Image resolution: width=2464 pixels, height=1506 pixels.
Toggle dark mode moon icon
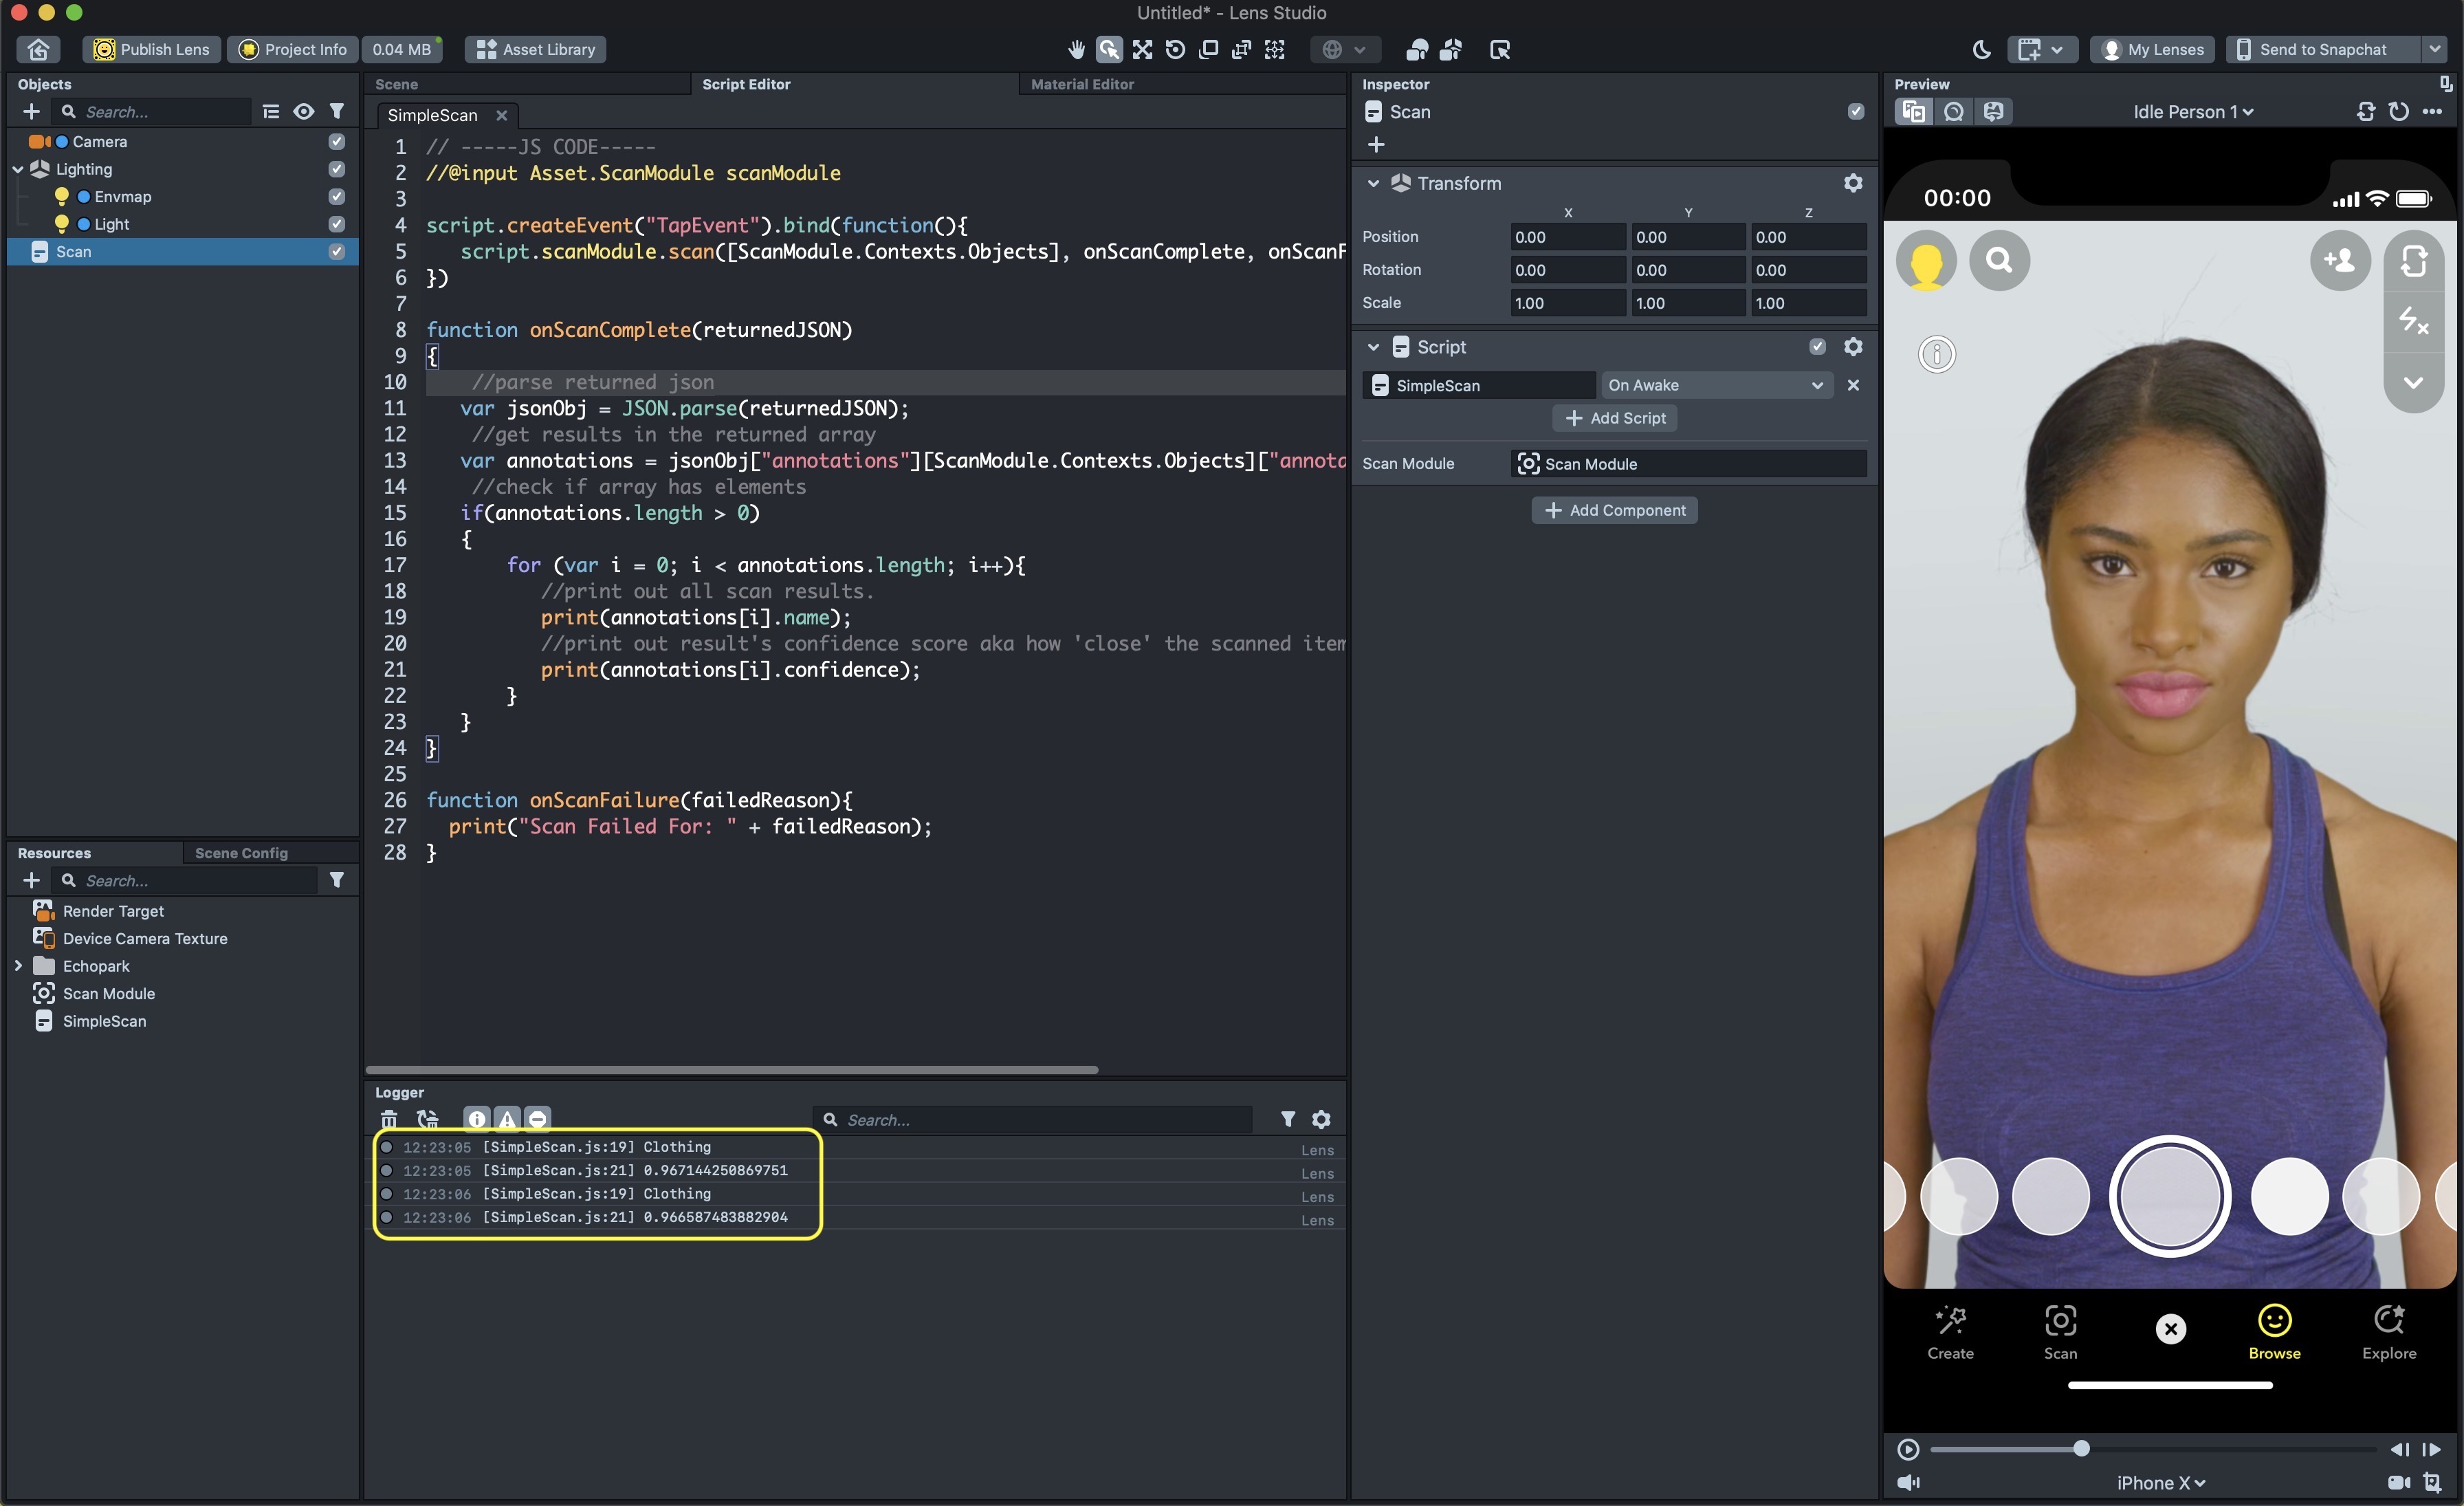coord(1981,49)
